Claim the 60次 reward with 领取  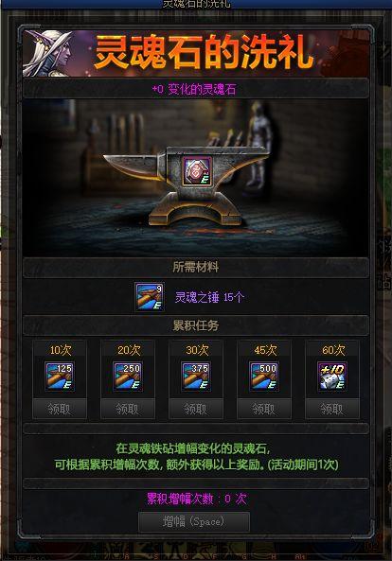pos(331,409)
